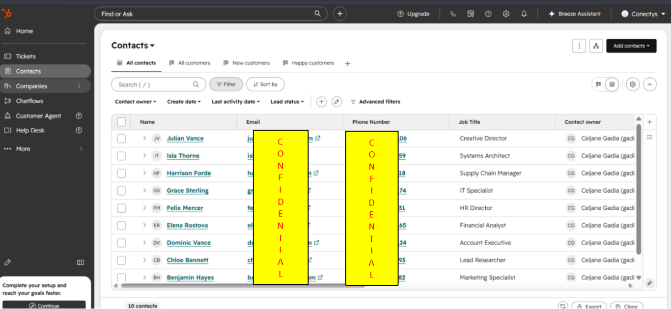This screenshot has height=309, width=671.
Task: Click the settings gear in top bar
Action: [506, 14]
